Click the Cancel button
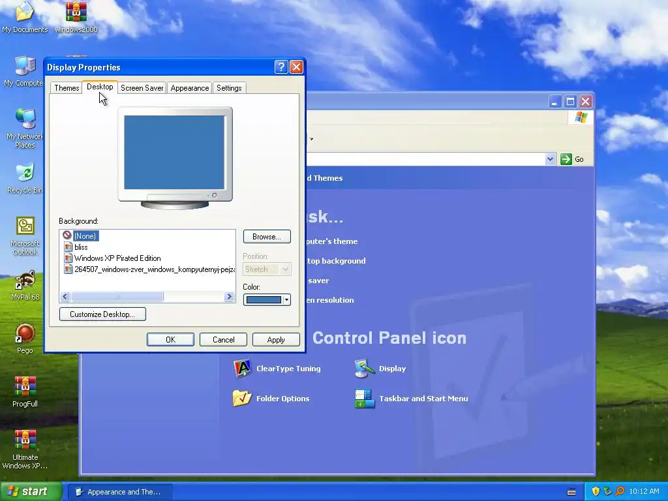668x501 pixels. point(223,339)
